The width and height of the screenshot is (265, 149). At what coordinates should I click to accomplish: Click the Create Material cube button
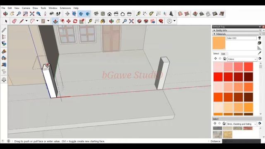pos(260,43)
